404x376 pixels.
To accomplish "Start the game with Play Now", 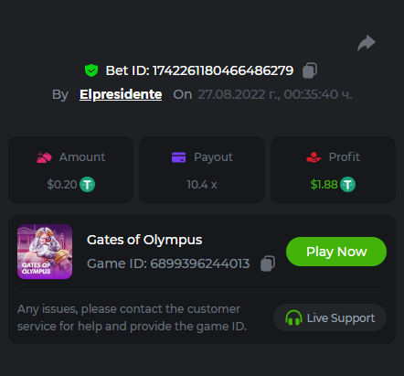I will (336, 252).
